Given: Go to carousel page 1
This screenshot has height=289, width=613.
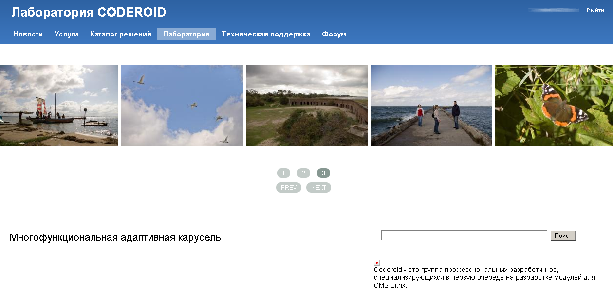Looking at the screenshot, I should pos(283,173).
